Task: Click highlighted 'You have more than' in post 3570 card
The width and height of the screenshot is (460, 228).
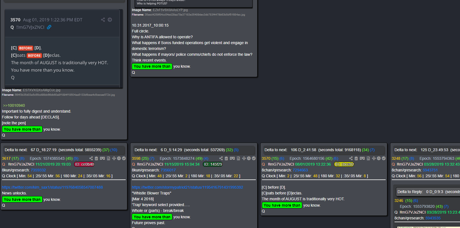Action: [282, 205]
